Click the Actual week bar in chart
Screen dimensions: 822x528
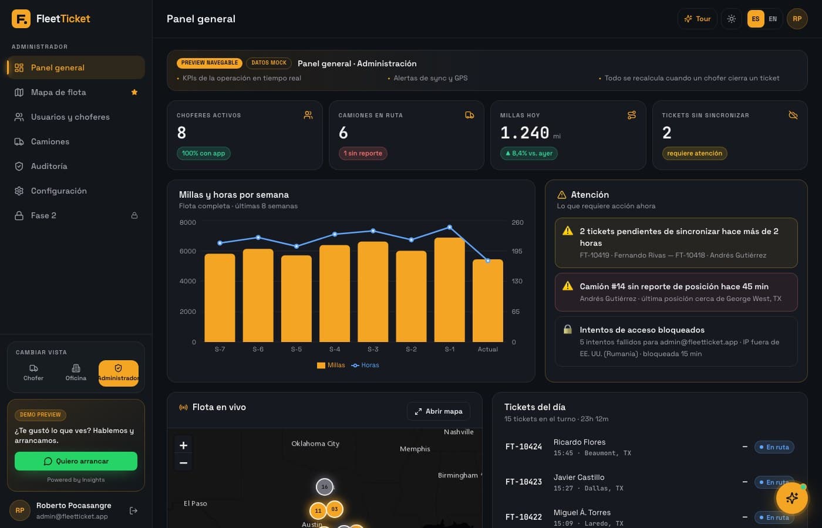[488, 301]
